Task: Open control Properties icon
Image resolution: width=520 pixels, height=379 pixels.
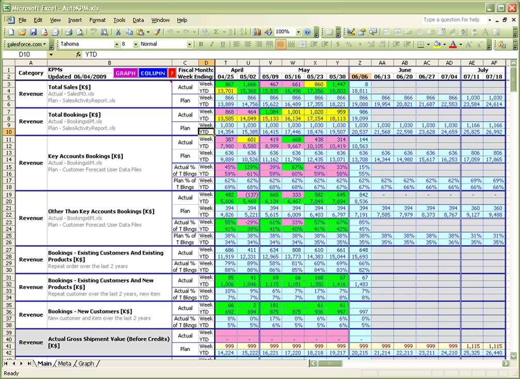Action: [362, 32]
